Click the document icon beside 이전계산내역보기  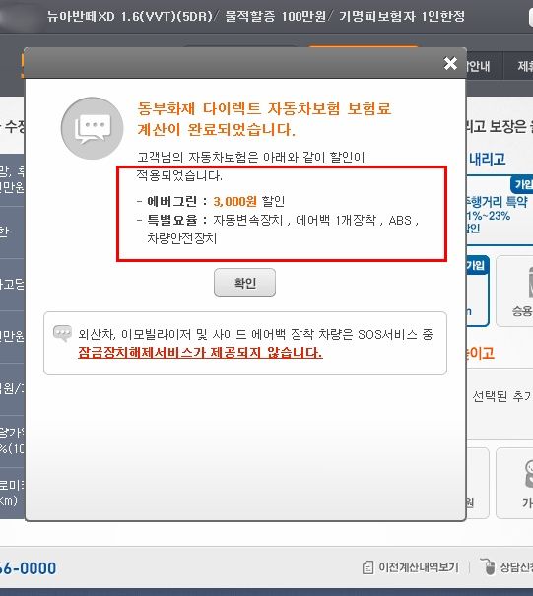click(367, 567)
